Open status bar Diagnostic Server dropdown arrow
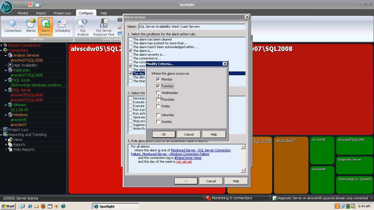The image size is (374, 210). pos(371,198)
